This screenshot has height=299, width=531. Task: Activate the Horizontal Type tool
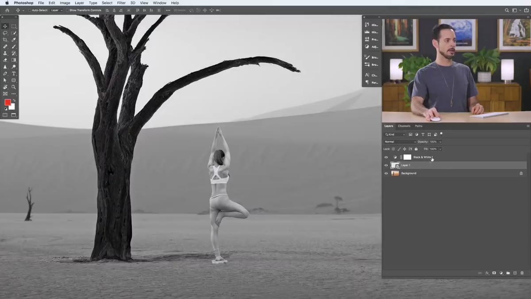click(14, 73)
